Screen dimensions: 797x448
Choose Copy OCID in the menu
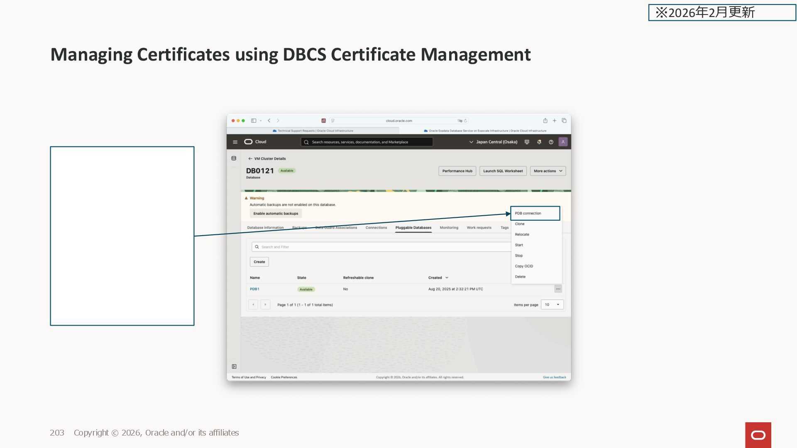point(524,266)
